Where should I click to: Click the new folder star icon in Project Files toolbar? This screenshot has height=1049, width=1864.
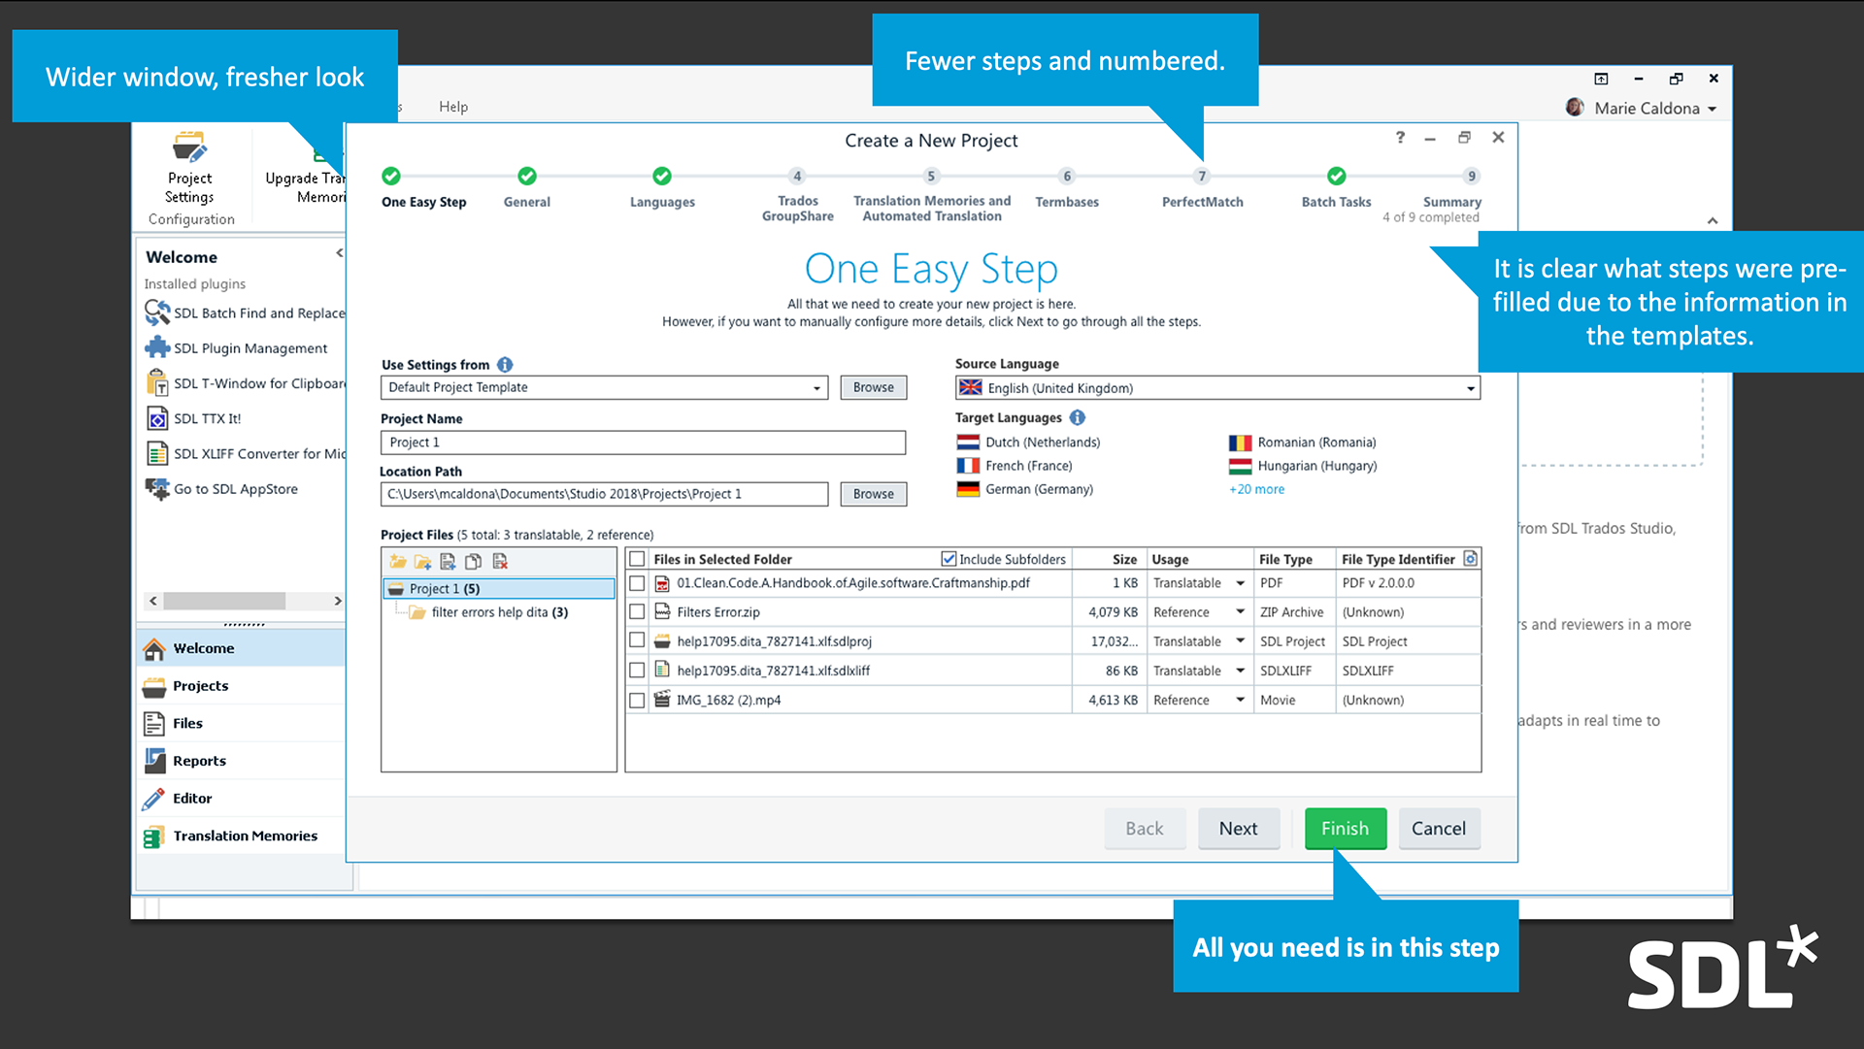coord(398,561)
